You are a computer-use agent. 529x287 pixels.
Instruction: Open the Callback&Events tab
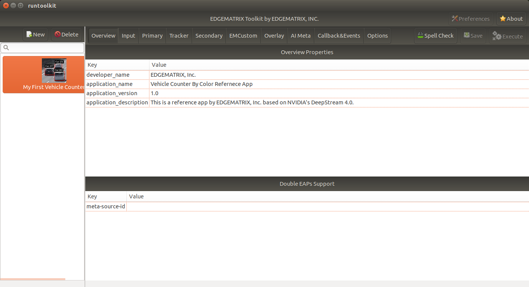click(x=339, y=36)
